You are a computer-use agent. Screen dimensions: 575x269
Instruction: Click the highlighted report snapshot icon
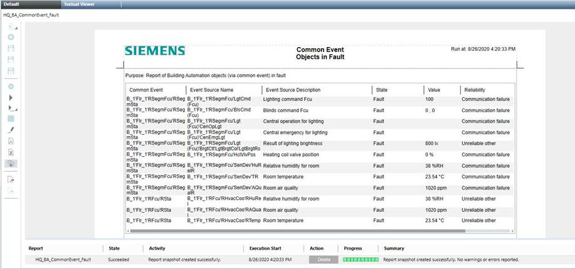point(11,164)
